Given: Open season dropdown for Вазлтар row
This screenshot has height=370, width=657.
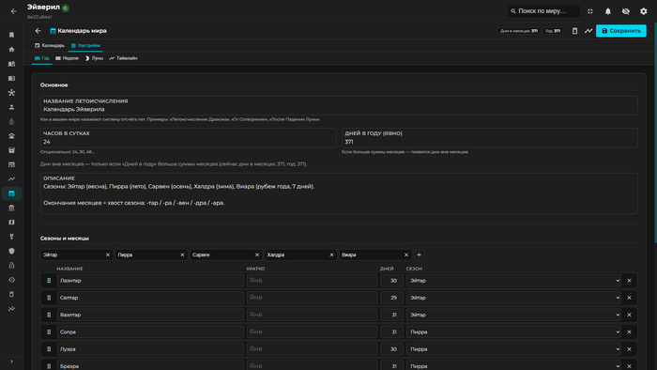Looking at the screenshot, I should (513, 315).
